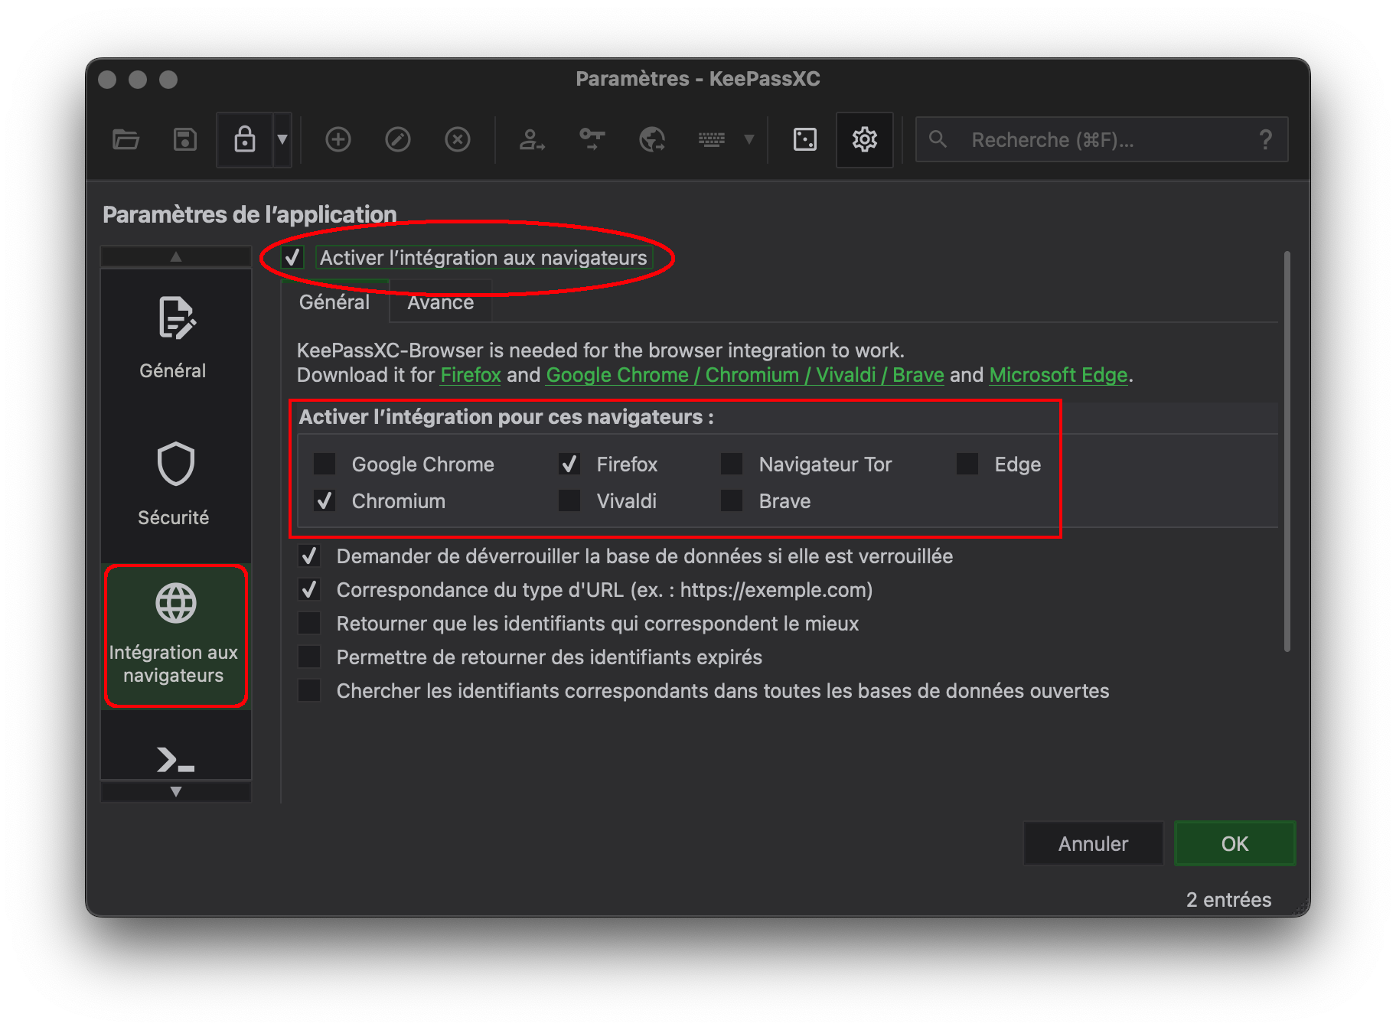This screenshot has width=1396, height=1030.
Task: Click the settings panel vertical scrollbar
Action: [1287, 451]
